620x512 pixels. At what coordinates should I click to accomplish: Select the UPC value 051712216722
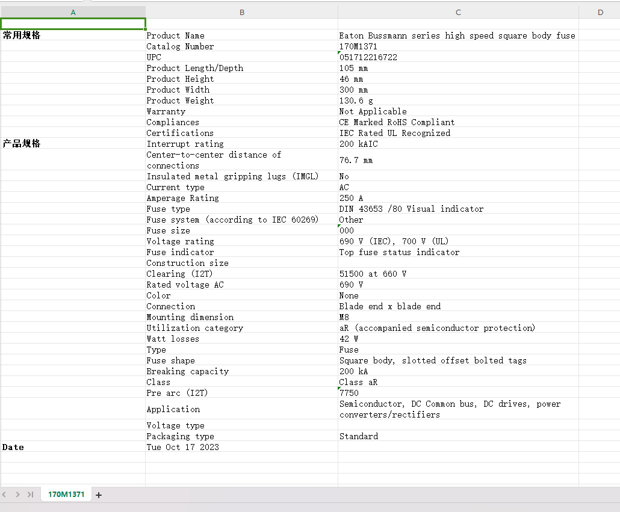click(458, 57)
